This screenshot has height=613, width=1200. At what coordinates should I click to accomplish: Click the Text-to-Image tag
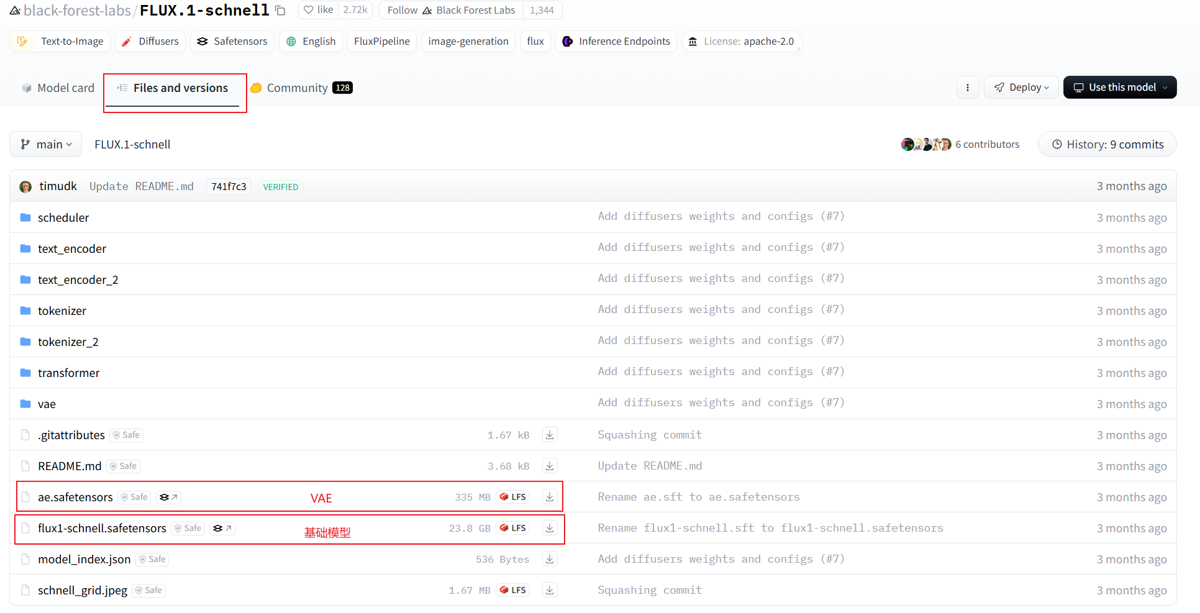[x=60, y=42]
